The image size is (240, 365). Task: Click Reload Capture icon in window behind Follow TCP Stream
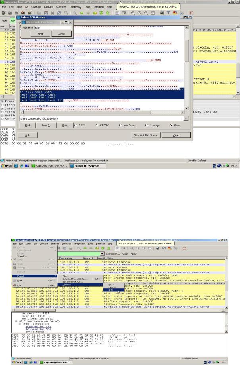(59, 13)
